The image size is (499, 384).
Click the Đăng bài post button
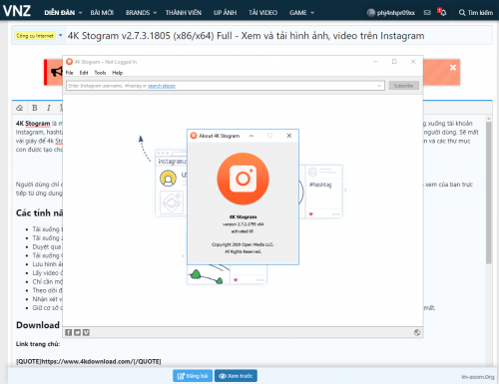point(193,376)
